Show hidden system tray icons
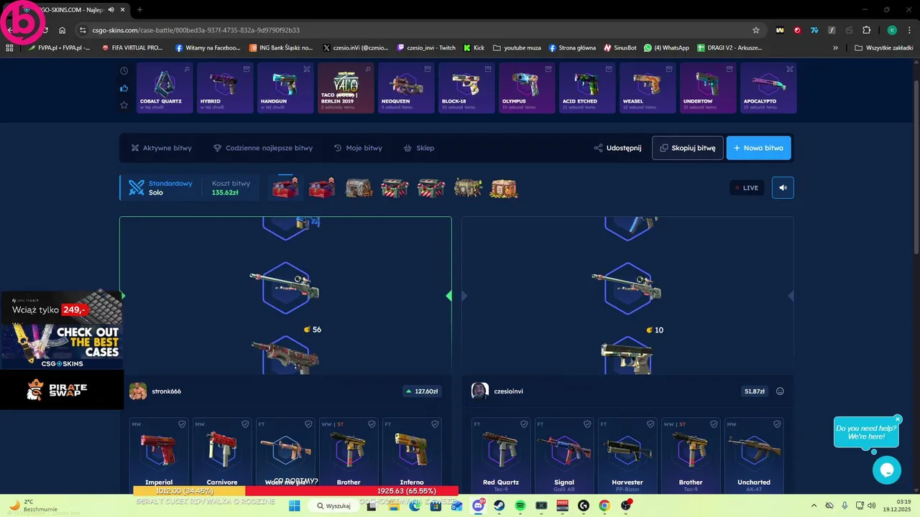Image resolution: width=920 pixels, height=517 pixels. (813, 506)
